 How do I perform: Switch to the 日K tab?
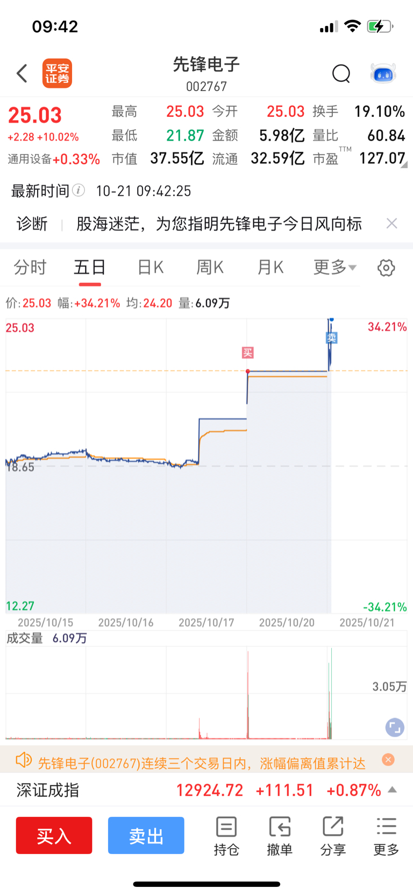151,267
